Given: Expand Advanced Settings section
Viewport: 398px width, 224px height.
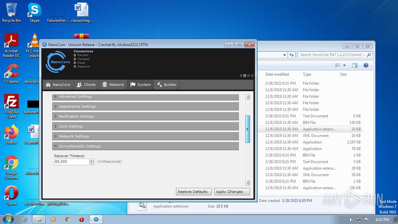Looking at the screenshot, I should [146, 96].
